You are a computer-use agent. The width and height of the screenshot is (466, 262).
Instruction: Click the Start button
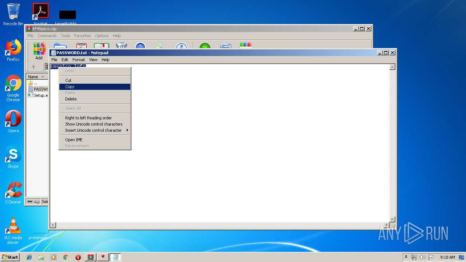10,257
